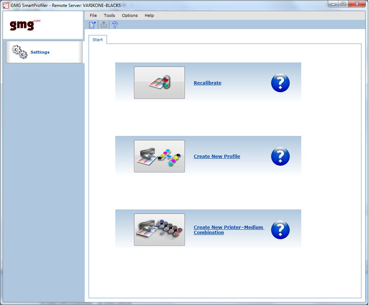Click Create New Printer-Medium Combination link
This screenshot has height=305, width=369.
point(229,230)
